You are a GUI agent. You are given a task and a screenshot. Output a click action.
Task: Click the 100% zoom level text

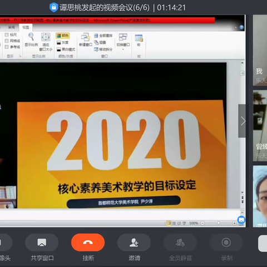pos(194,223)
